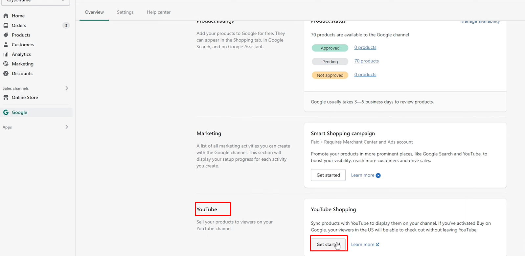Click the Online Store storefront icon
525x256 pixels.
coord(6,98)
